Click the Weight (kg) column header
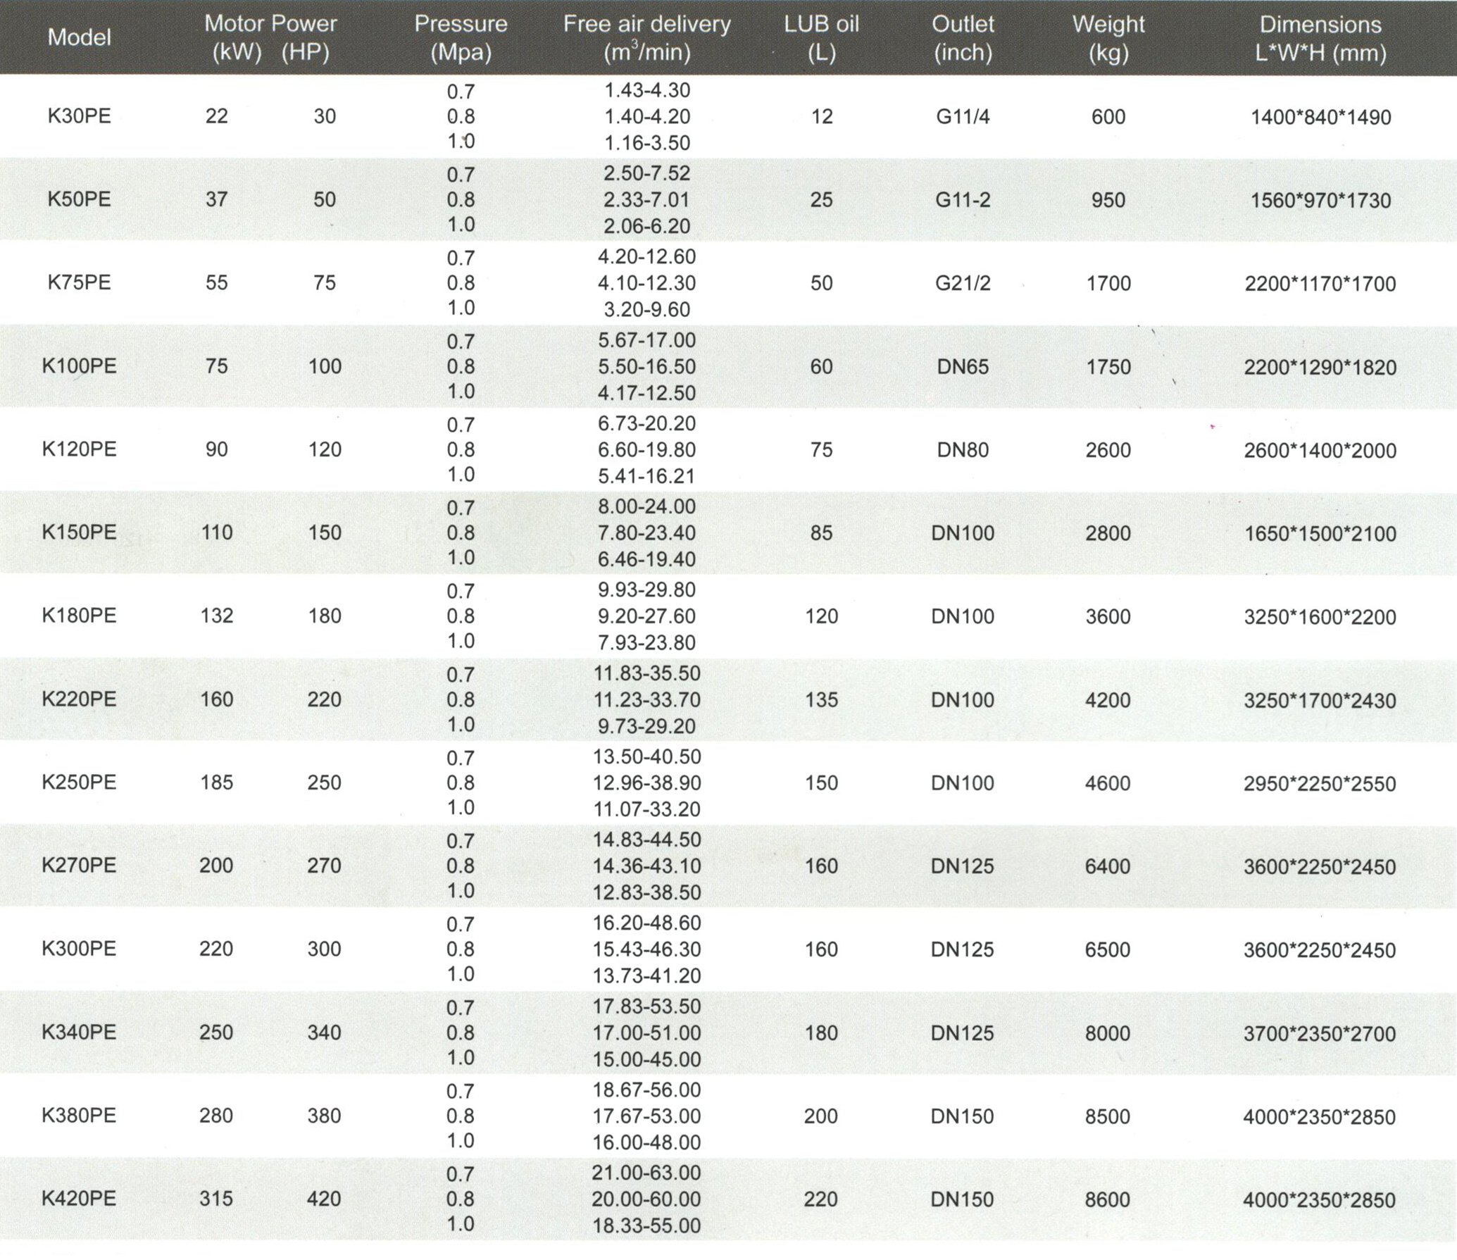The width and height of the screenshot is (1457, 1260). pyautogui.click(x=1108, y=37)
